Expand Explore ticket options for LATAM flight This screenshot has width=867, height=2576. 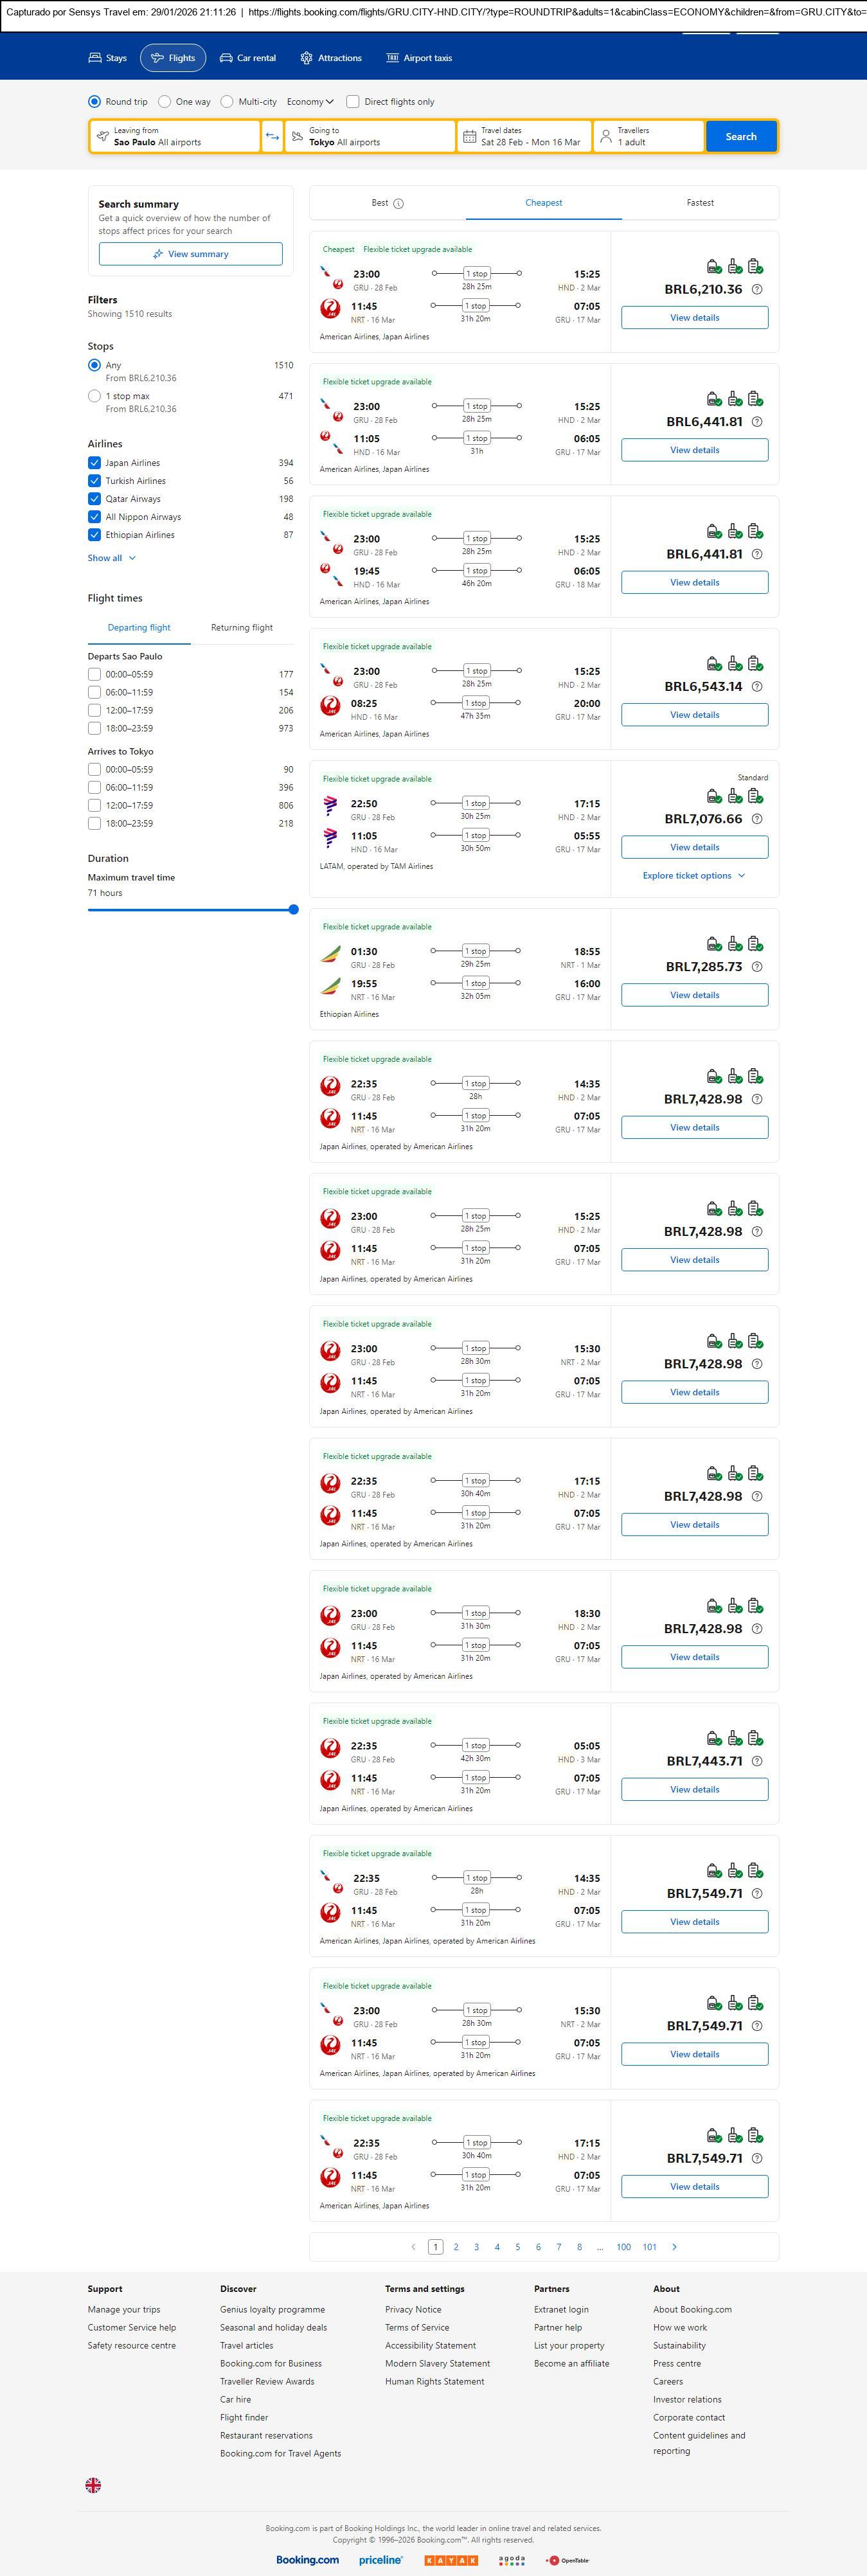694,876
